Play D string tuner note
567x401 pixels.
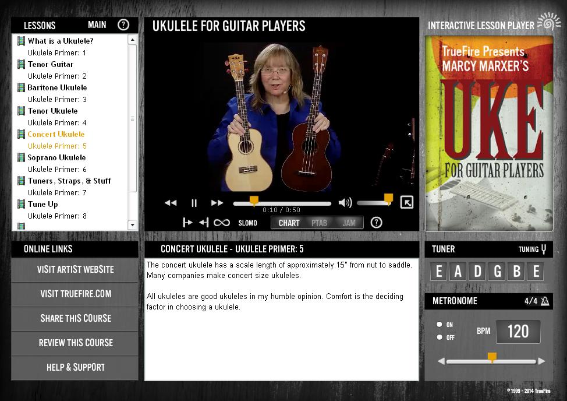(x=477, y=271)
